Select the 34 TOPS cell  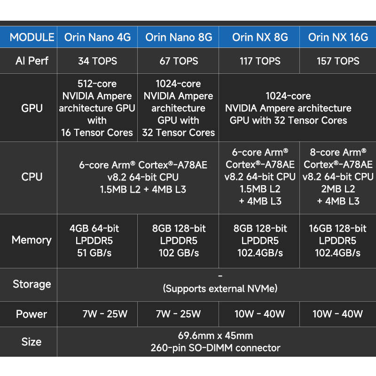97,61
